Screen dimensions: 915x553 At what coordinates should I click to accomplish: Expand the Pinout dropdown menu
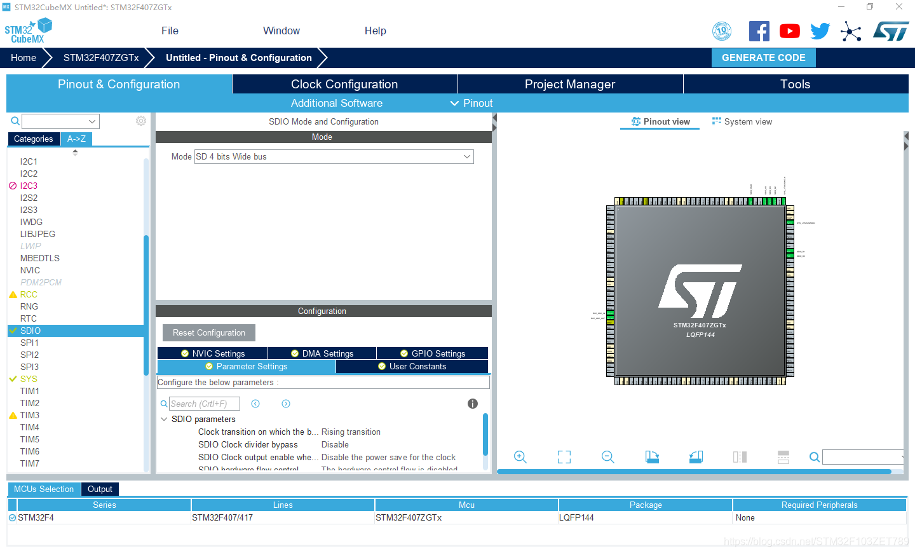click(471, 103)
